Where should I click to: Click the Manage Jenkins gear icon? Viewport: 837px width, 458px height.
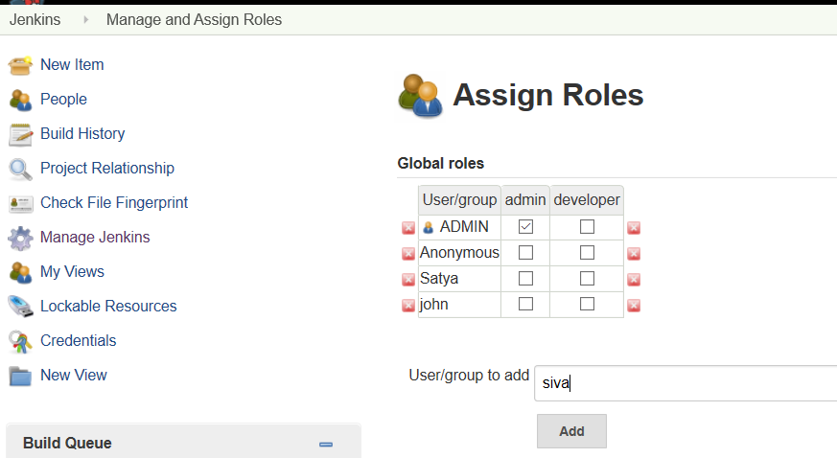click(x=20, y=238)
